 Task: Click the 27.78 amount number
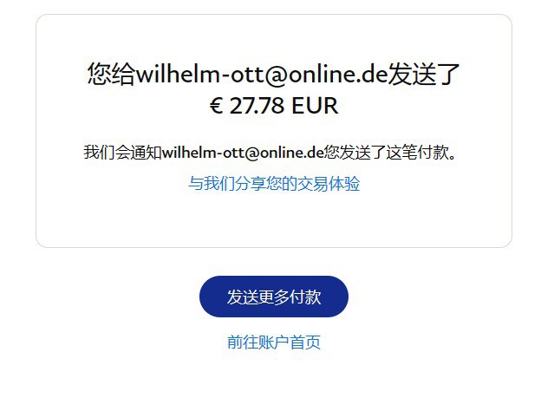tap(257, 106)
